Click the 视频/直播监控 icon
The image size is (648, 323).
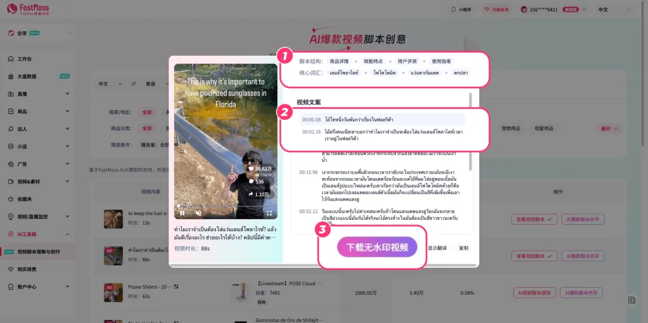11,216
